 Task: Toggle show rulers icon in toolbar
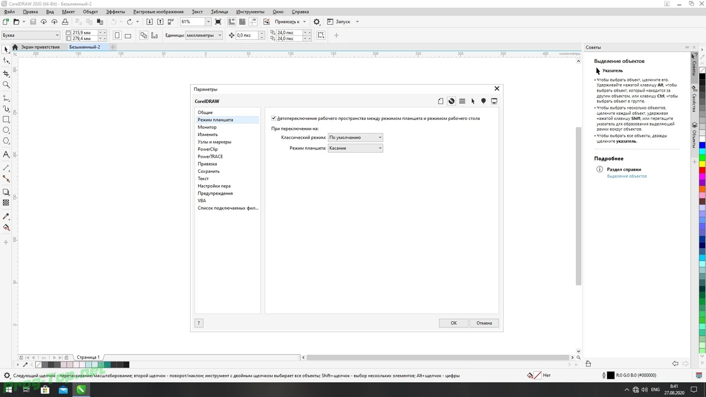[x=231, y=22]
